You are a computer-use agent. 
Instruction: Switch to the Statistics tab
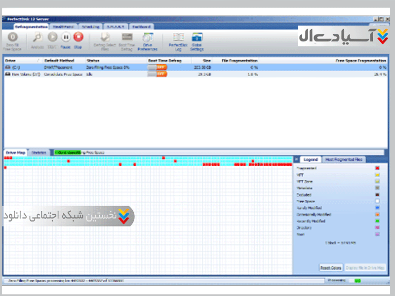tap(39, 153)
